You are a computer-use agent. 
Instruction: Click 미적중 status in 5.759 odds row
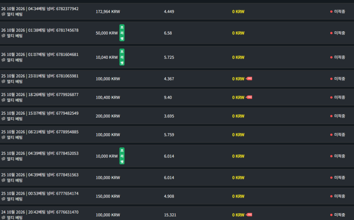point(340,135)
